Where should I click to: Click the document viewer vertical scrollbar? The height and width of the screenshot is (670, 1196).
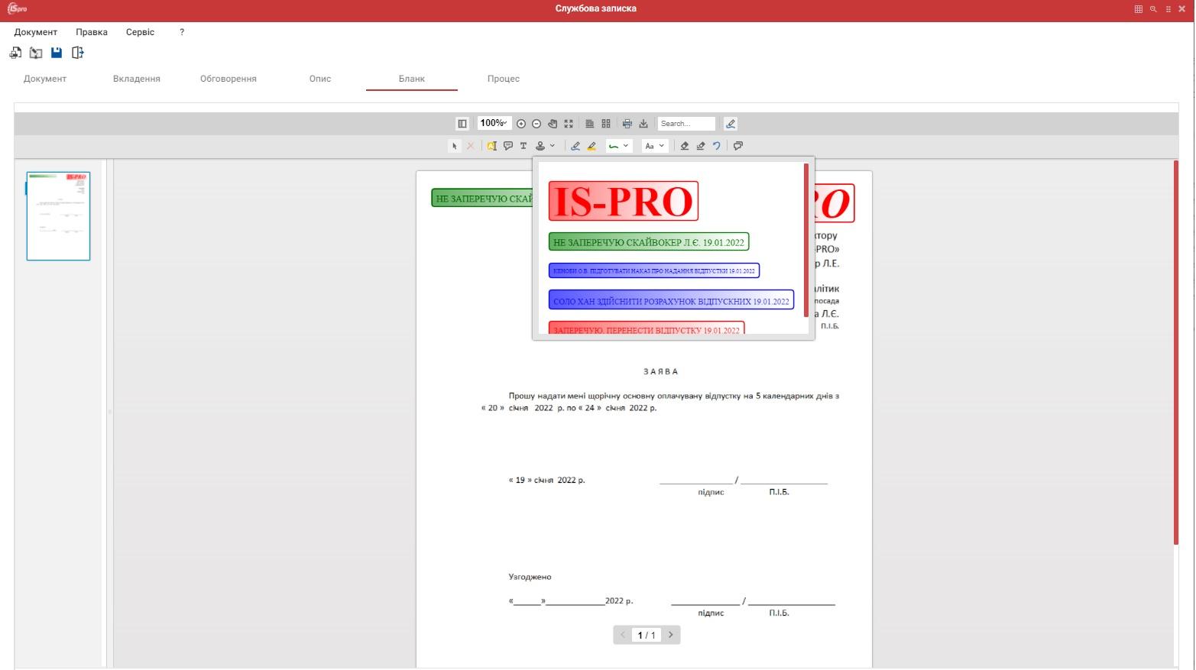pos(1176,352)
